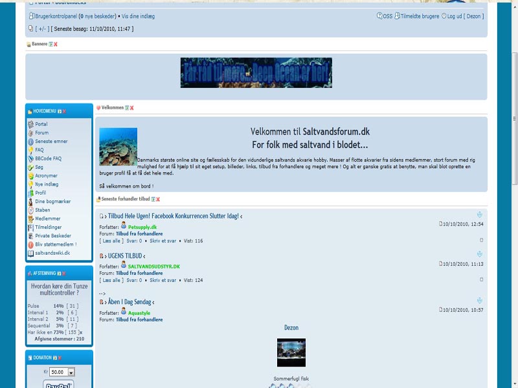Toggle collapse of Seneste forhandler tilbud block

tap(153, 199)
